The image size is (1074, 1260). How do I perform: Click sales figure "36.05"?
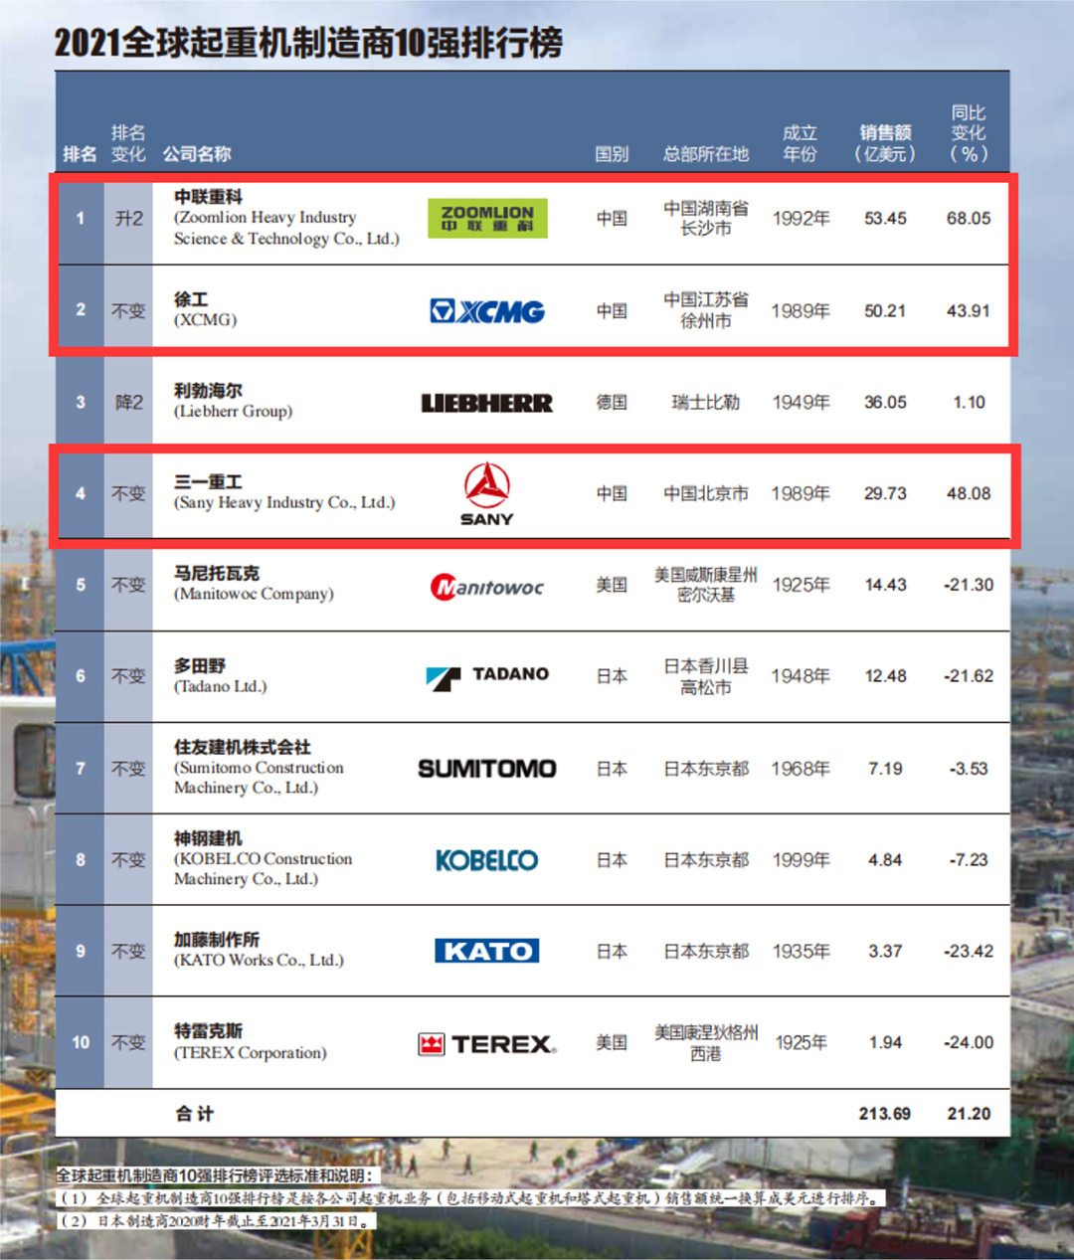click(x=885, y=403)
